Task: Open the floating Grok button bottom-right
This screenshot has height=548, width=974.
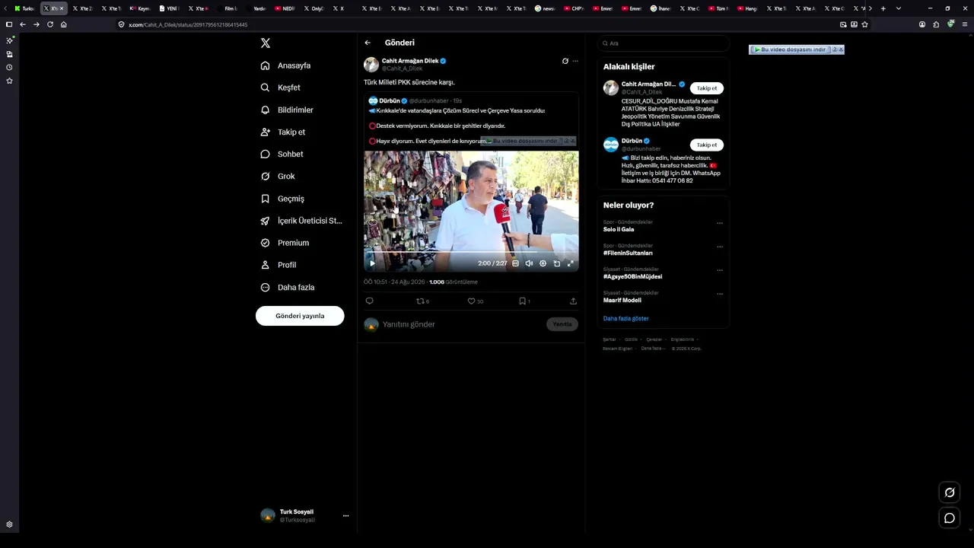Action: coord(950,492)
